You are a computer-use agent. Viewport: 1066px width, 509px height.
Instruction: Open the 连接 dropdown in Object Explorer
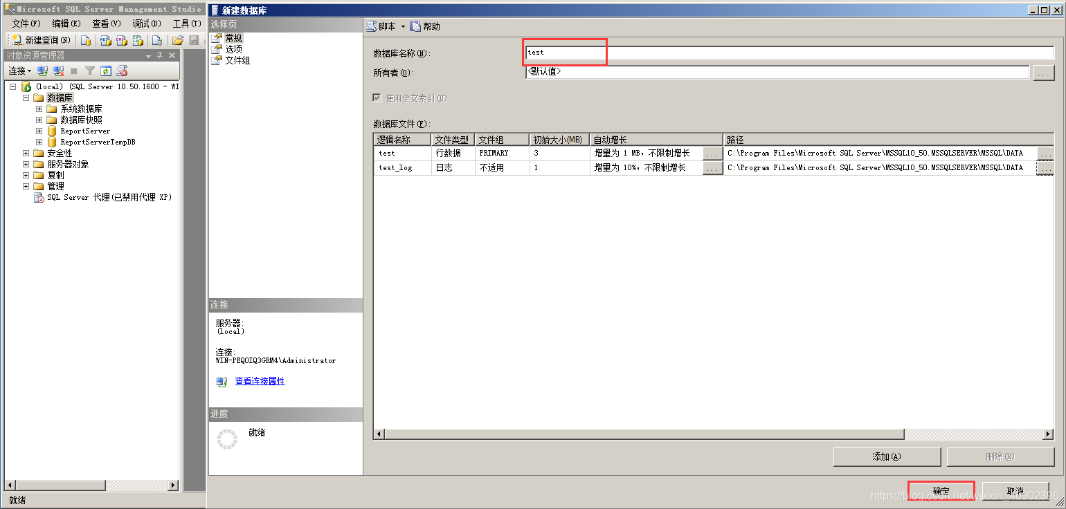pyautogui.click(x=20, y=71)
